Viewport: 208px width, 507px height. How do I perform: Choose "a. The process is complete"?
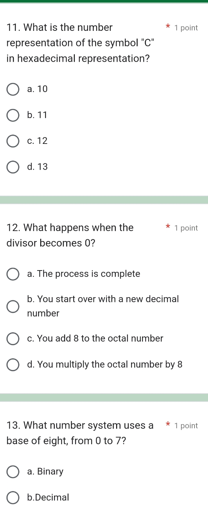tap(13, 274)
